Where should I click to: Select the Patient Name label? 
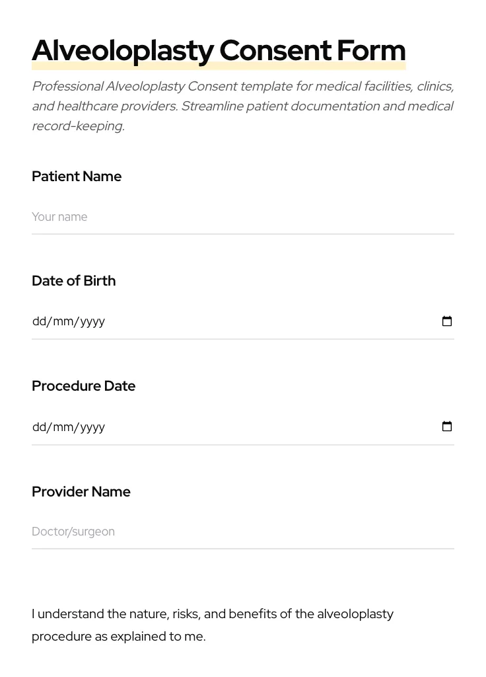pyautogui.click(x=77, y=177)
